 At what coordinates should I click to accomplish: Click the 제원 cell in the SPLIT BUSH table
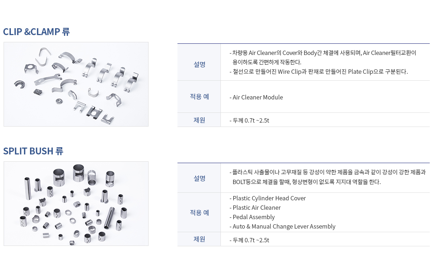pyautogui.click(x=199, y=239)
